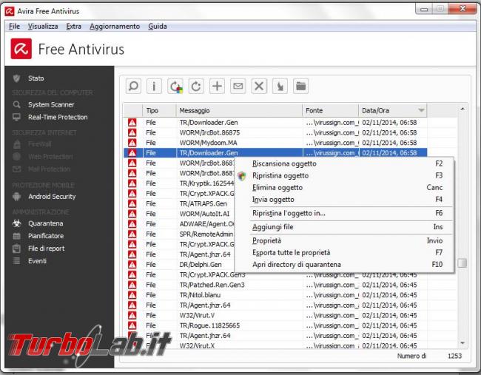Click warning icon of TR/Patched.Ren.Gen3 row
The height and width of the screenshot is (375, 481).
[132, 285]
